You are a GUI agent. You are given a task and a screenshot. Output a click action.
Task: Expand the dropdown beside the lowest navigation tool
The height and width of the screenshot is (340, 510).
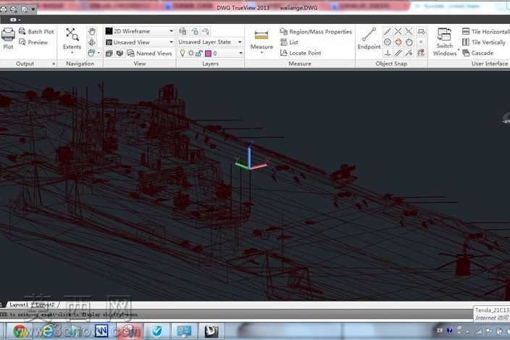click(x=99, y=53)
